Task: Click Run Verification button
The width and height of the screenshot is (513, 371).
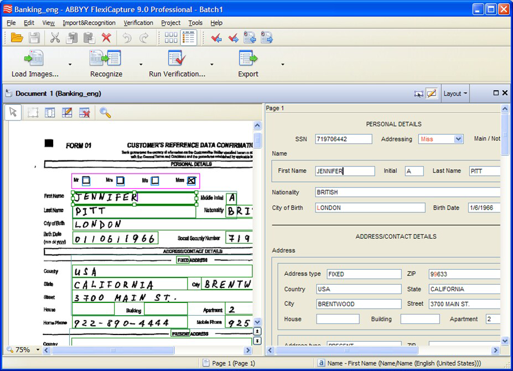Action: pyautogui.click(x=177, y=64)
